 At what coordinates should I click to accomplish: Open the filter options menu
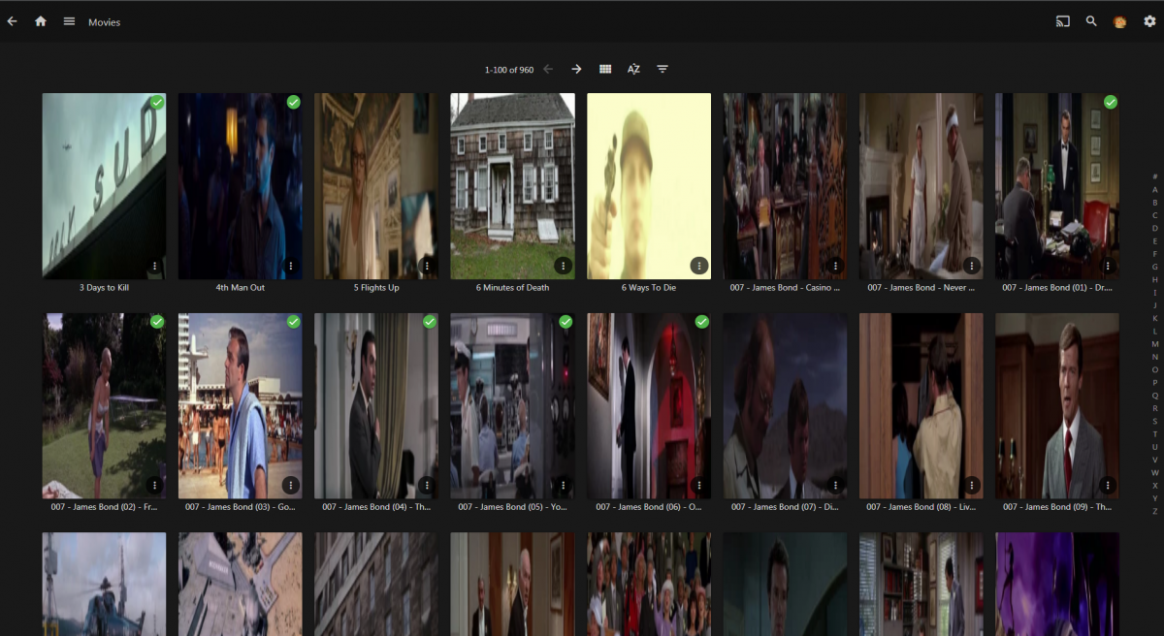663,69
